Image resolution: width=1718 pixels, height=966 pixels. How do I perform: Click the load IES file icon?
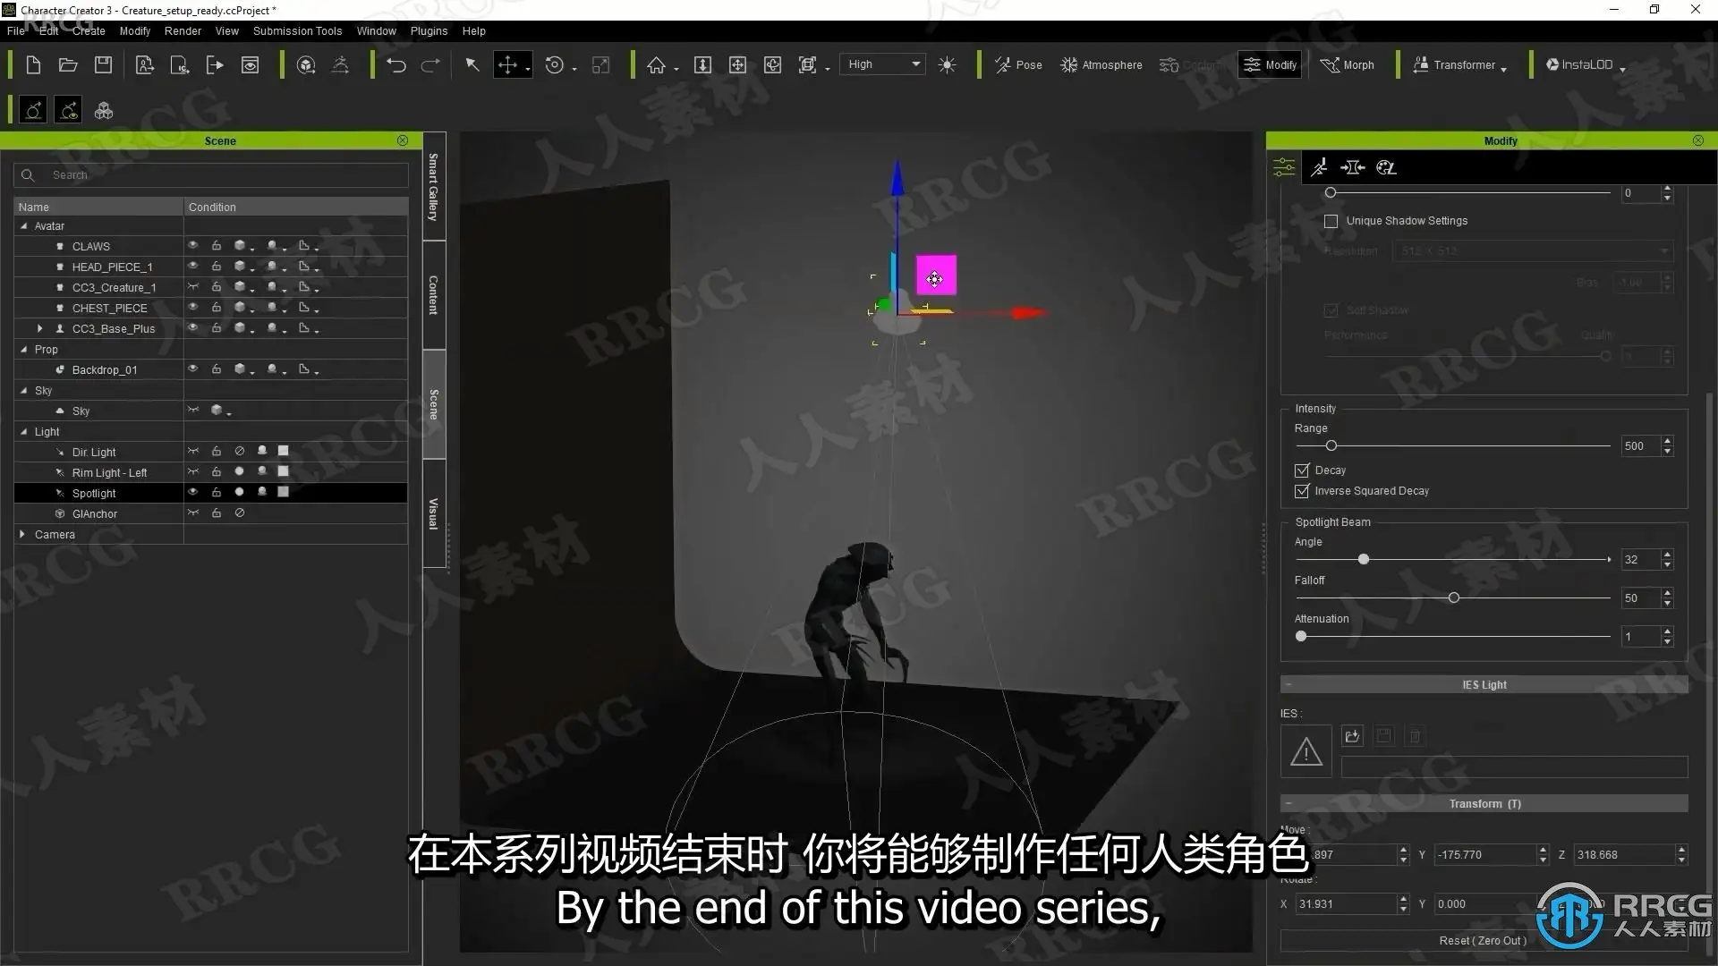point(1352,736)
